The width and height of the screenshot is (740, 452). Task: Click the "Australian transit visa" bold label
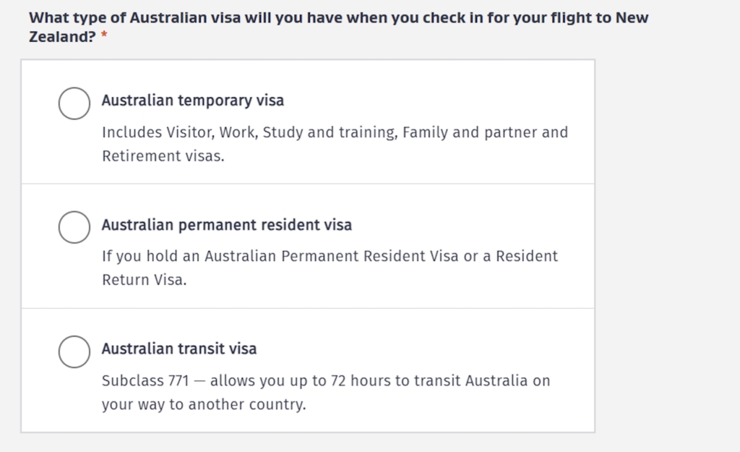(178, 349)
